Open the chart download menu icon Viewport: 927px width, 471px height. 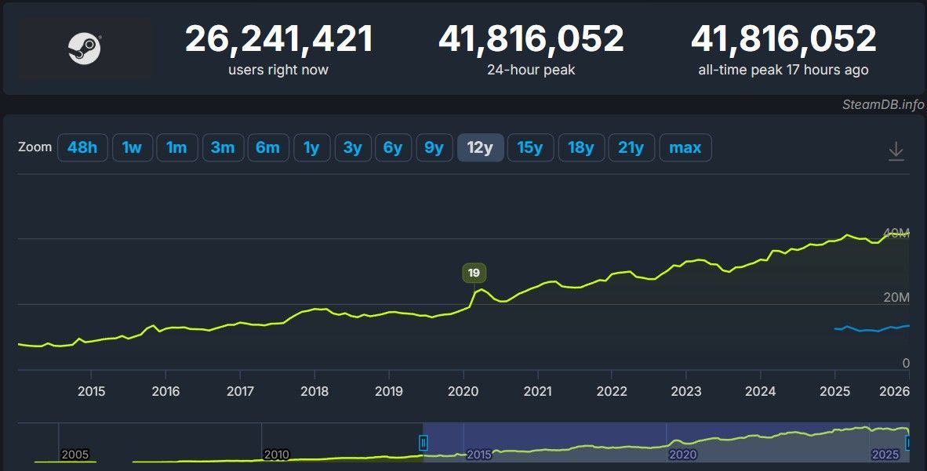[x=896, y=151]
